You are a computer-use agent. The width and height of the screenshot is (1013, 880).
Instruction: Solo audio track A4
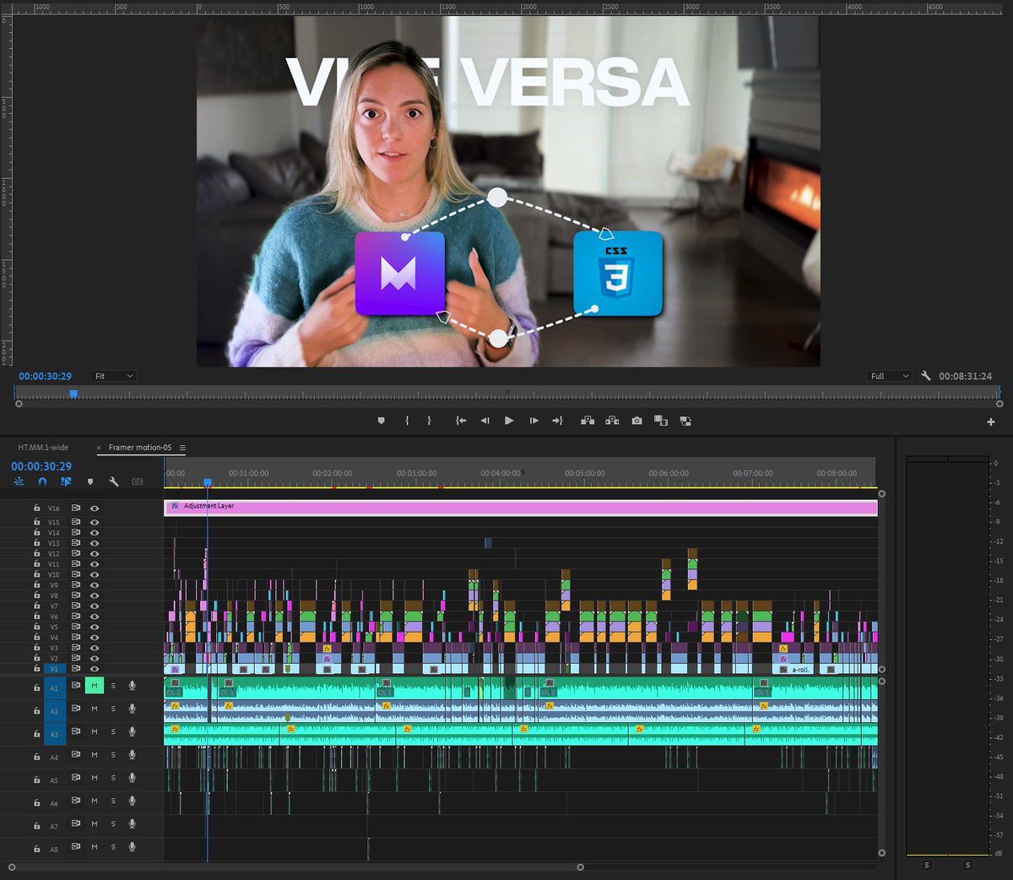113,755
